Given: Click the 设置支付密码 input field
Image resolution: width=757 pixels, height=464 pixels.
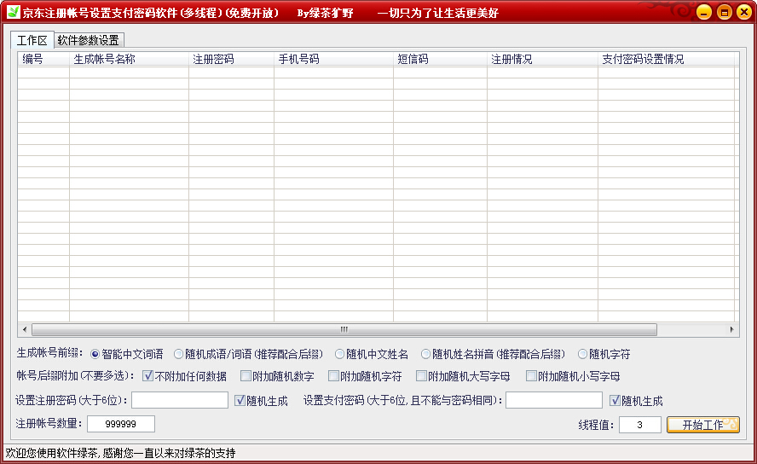Looking at the screenshot, I should click(x=554, y=401).
